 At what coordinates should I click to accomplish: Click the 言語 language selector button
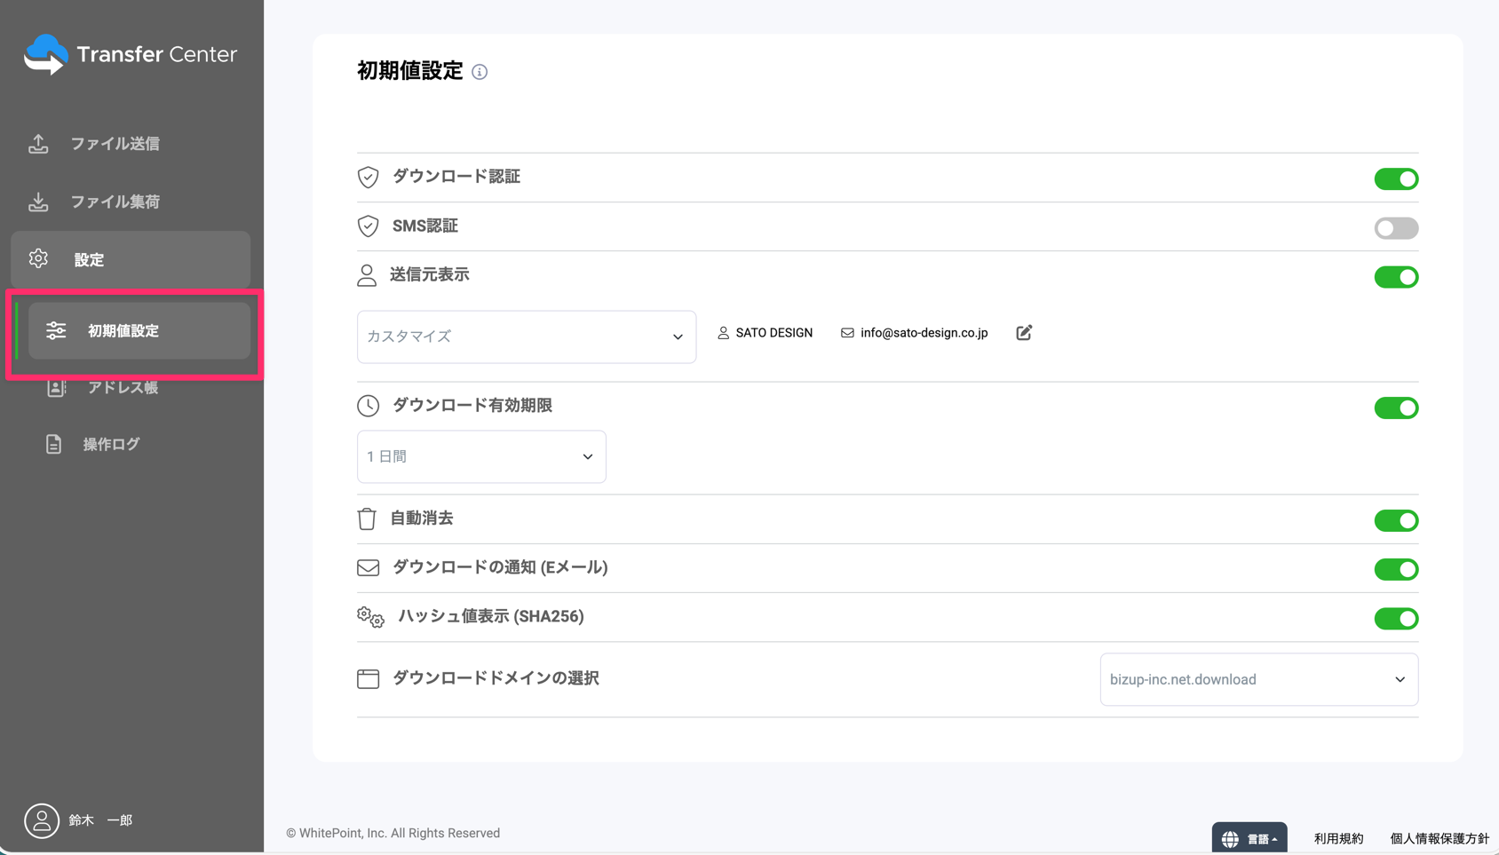pyautogui.click(x=1249, y=838)
